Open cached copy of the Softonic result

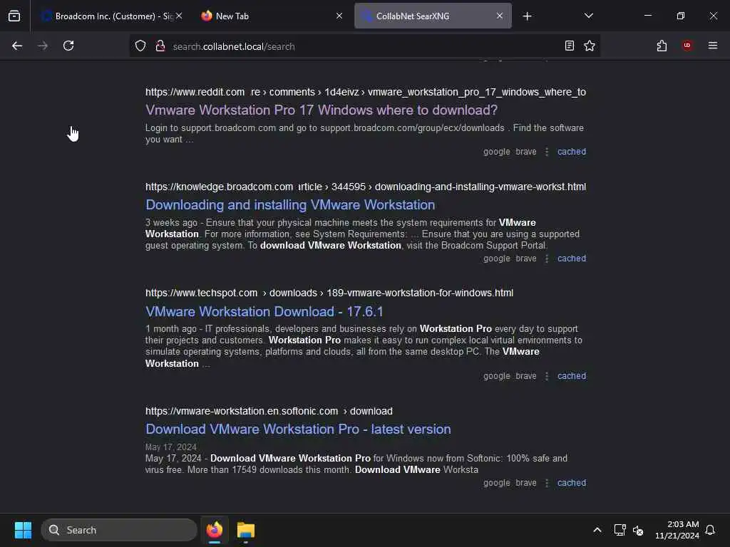click(572, 483)
